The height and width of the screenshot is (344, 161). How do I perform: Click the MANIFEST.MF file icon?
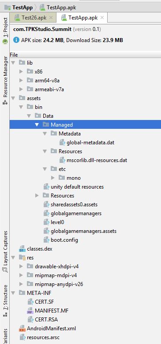click(30, 311)
